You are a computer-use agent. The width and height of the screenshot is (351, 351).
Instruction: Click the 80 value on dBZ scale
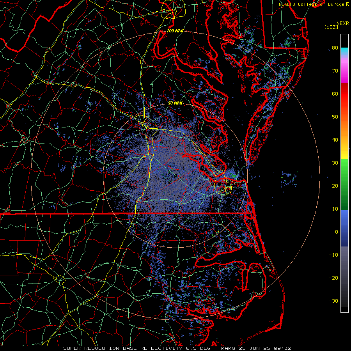coord(335,48)
